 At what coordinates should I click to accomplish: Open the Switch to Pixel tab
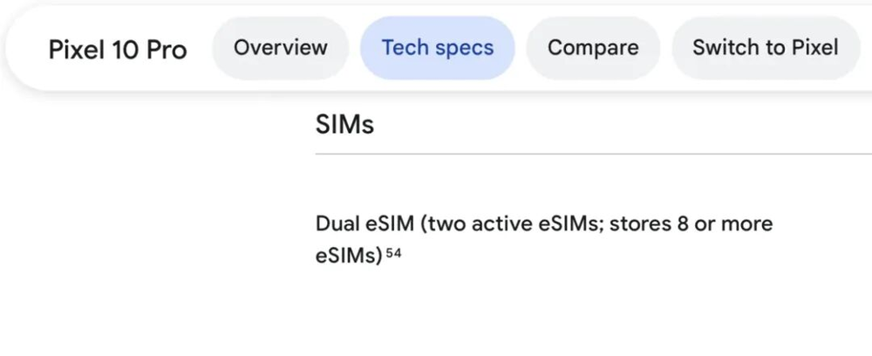765,47
